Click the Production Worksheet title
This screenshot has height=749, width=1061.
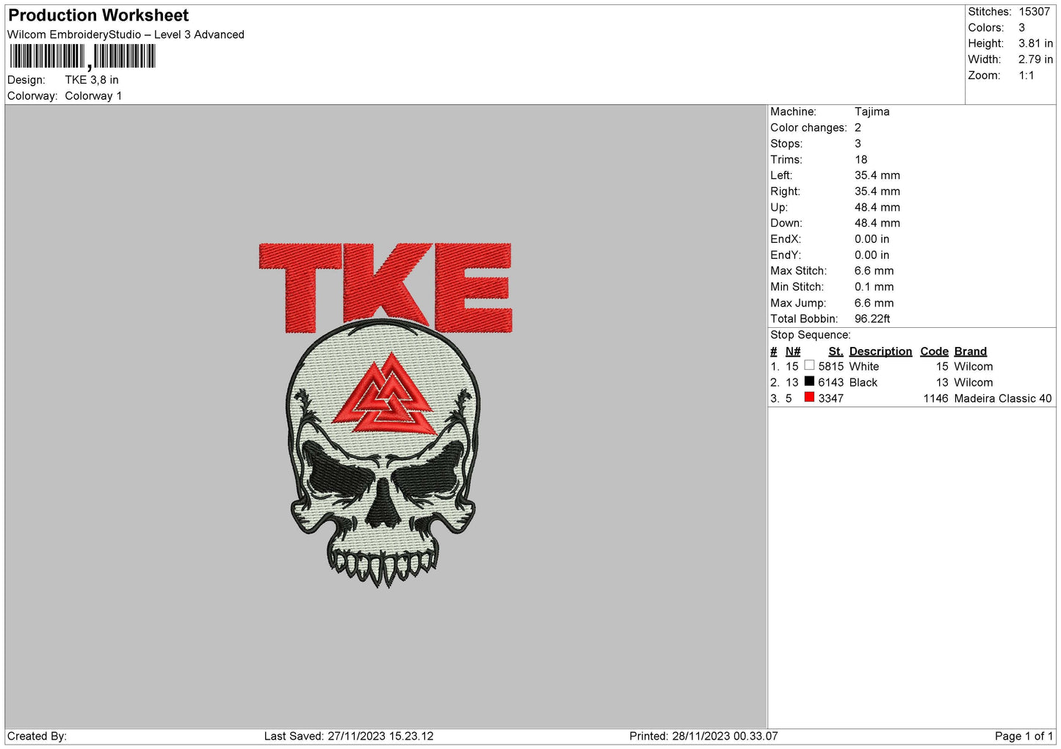(98, 15)
